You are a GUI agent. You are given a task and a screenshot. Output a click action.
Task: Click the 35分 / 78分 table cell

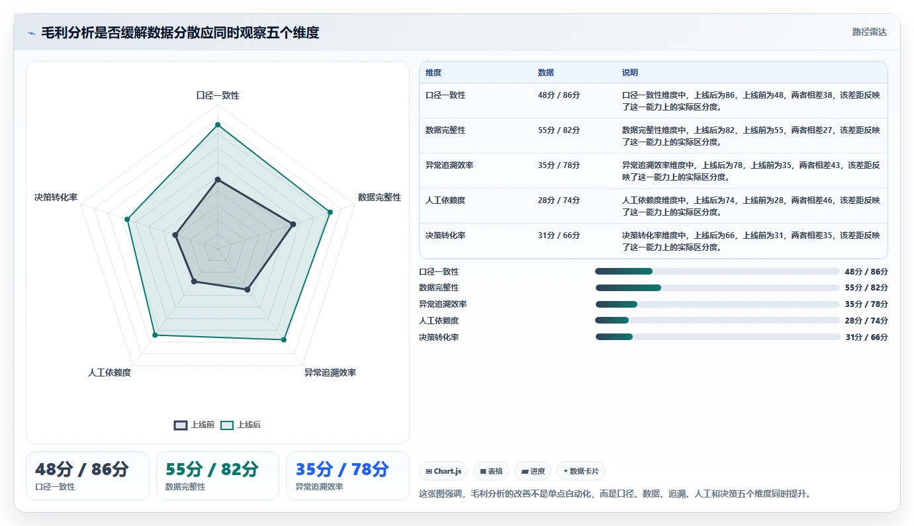tap(559, 165)
